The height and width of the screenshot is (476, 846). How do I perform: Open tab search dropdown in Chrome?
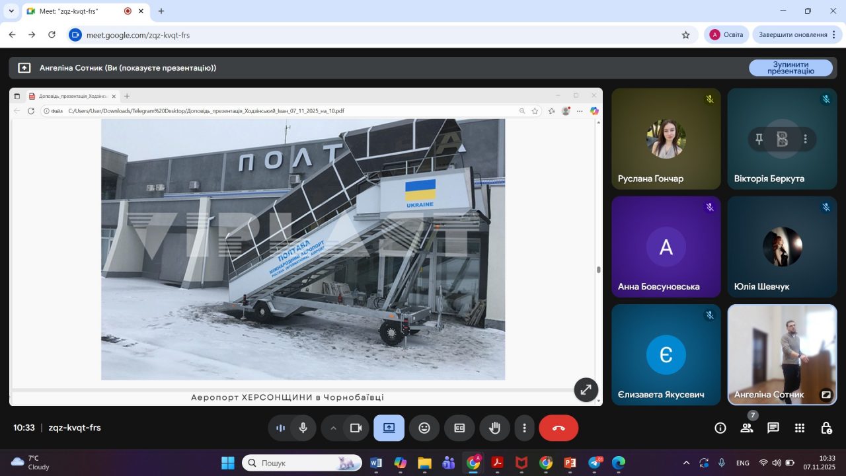click(x=11, y=11)
